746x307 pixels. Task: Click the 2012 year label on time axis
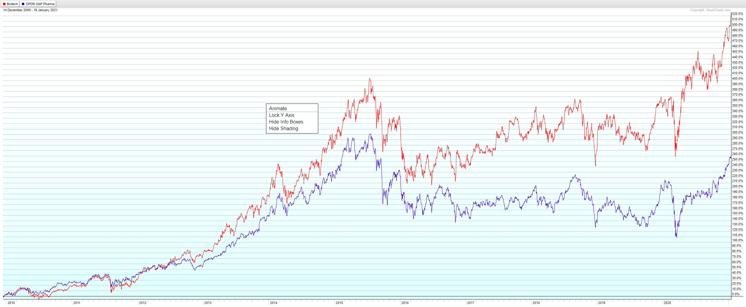[x=142, y=303]
